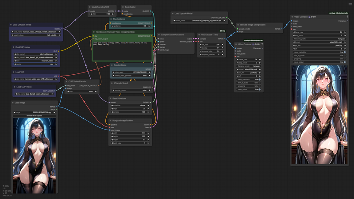Click the collapse dot on DualCLIPLoader node
Screen dimensions: 354x199
point(14,47)
